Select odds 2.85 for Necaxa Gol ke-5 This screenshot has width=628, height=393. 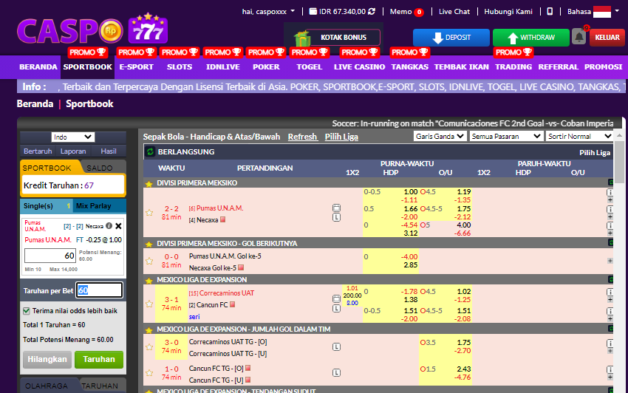point(411,264)
